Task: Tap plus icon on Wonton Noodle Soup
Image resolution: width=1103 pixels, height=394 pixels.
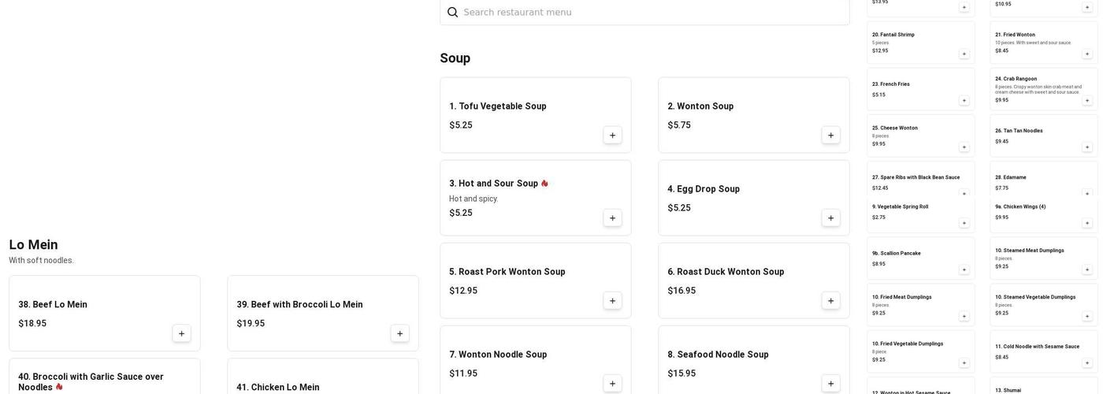Action: coord(612,384)
